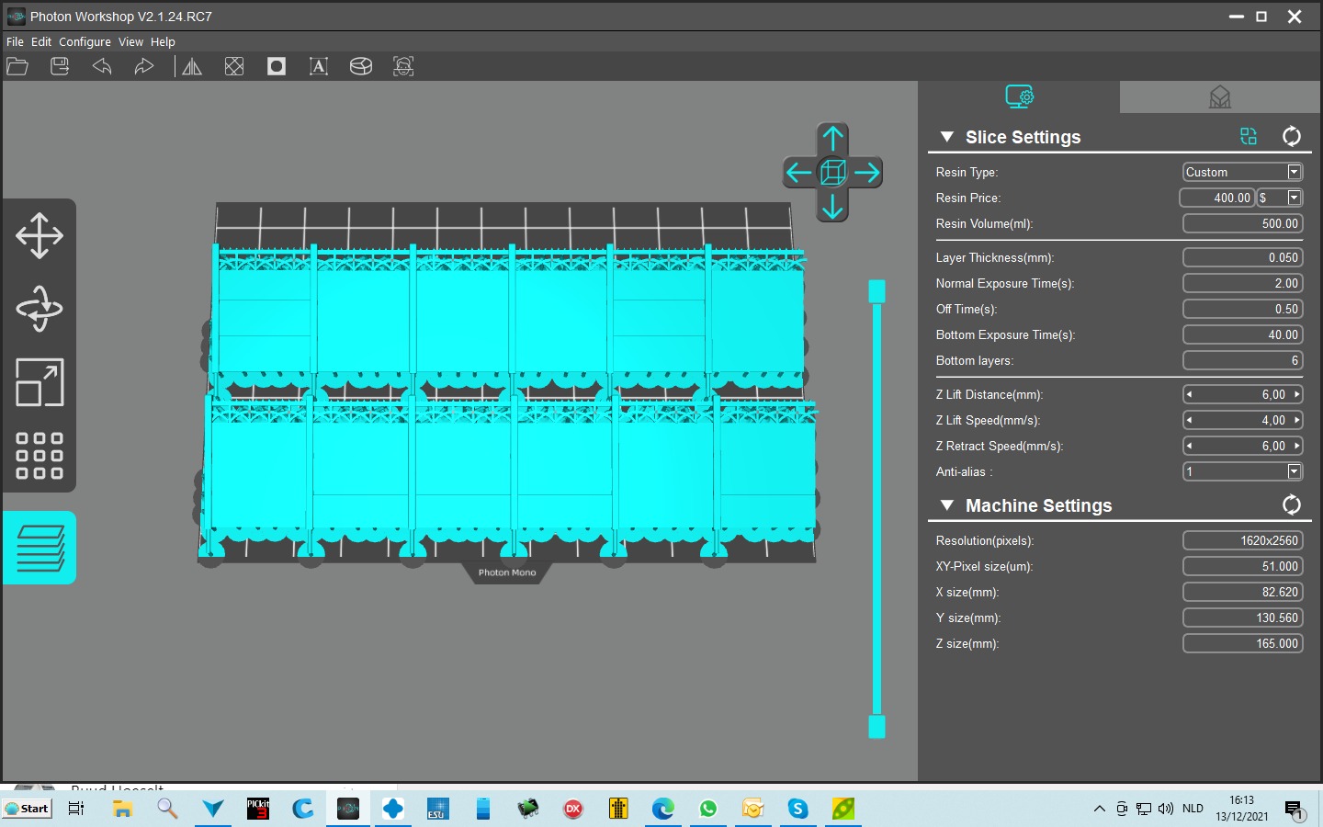Viewport: 1323px width, 827px height.
Task: Open WhatsApp from the taskbar
Action: point(708,809)
